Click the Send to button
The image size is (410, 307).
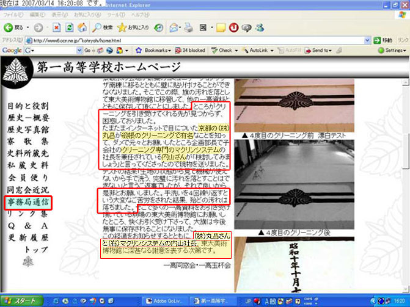pyautogui.click(x=318, y=51)
